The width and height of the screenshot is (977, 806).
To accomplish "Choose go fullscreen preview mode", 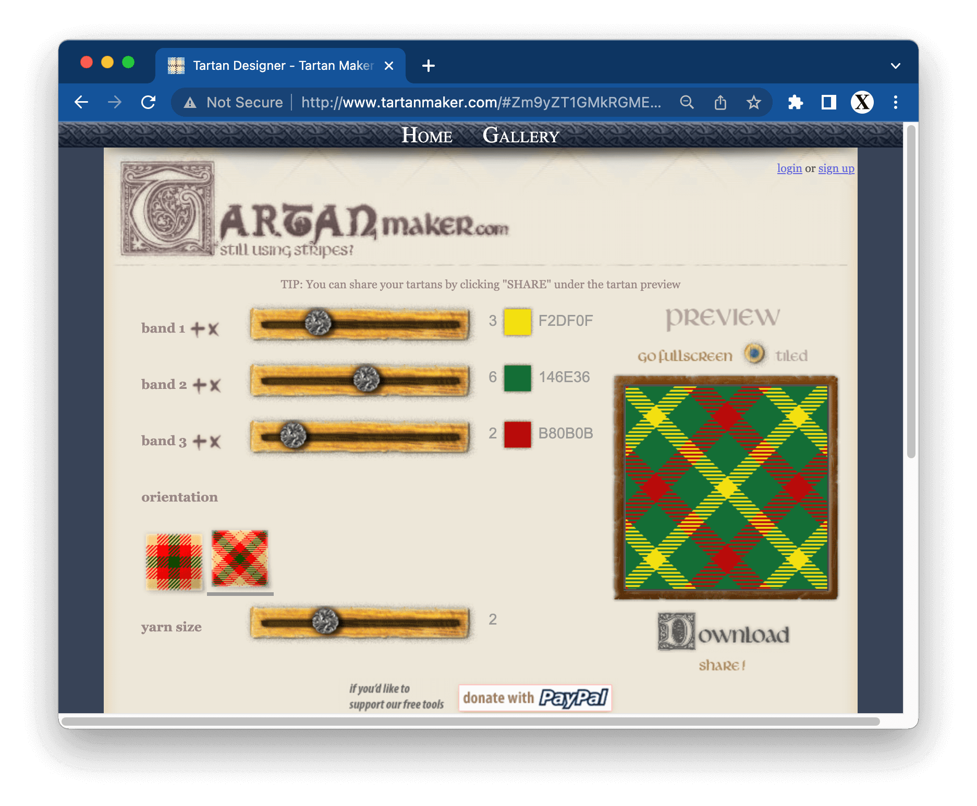I will click(x=685, y=356).
